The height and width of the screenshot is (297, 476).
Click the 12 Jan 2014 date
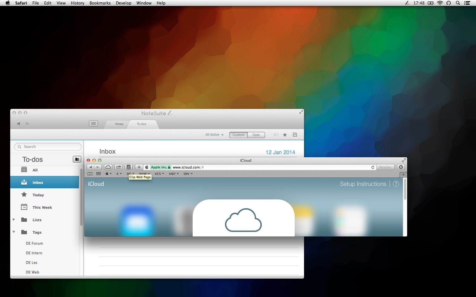(280, 152)
